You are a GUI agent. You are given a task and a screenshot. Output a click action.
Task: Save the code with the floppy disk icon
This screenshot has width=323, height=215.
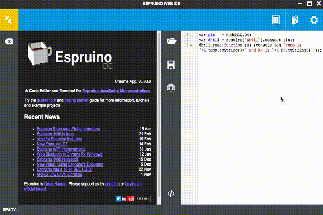click(x=171, y=65)
